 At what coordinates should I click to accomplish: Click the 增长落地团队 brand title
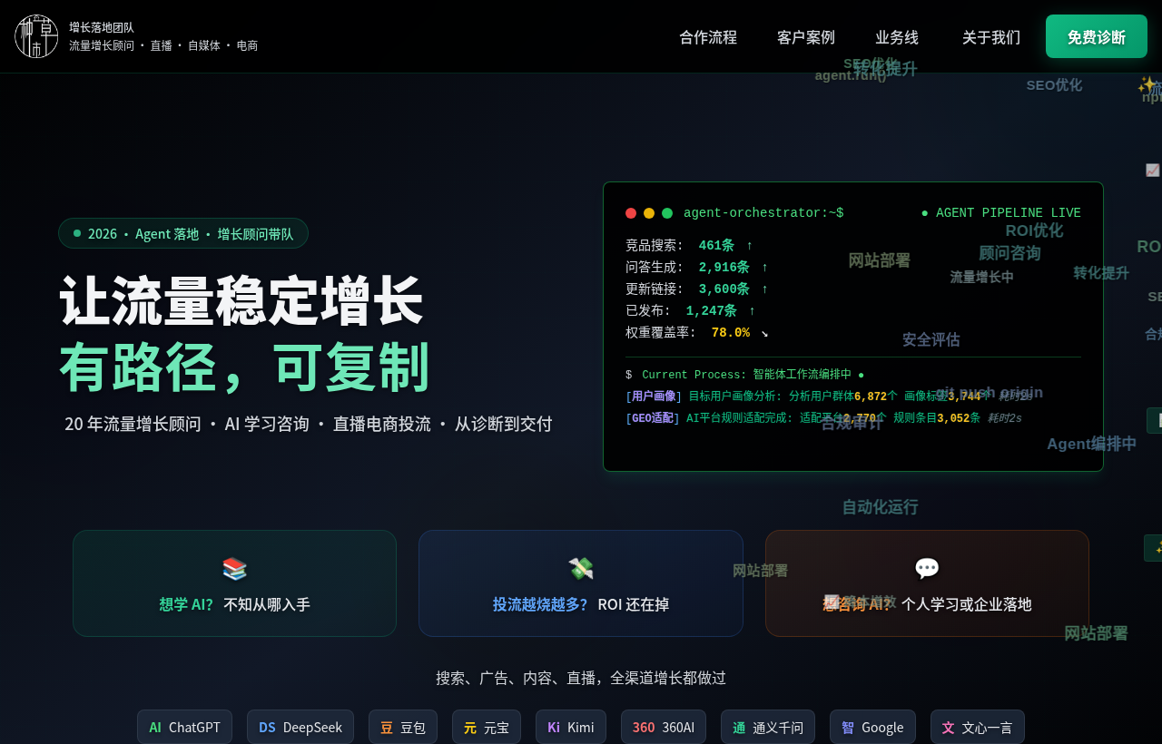click(x=102, y=27)
